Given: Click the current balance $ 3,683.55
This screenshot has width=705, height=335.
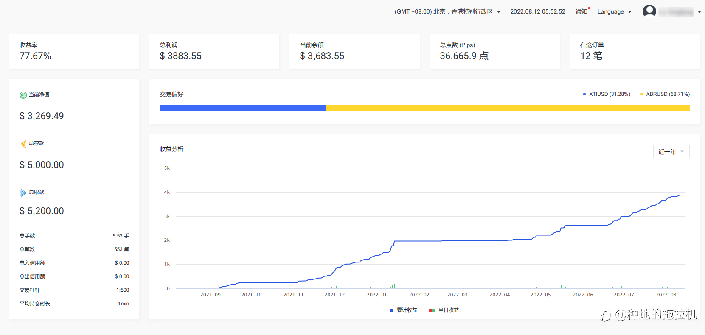Looking at the screenshot, I should tap(322, 56).
